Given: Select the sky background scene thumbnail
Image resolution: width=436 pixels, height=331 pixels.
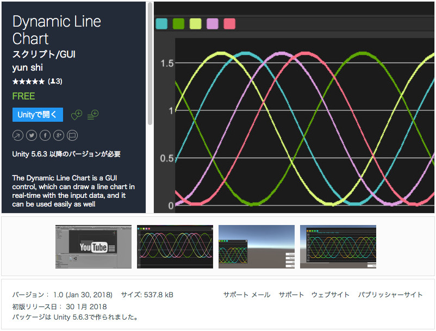Looking at the screenshot, I should tap(257, 247).
